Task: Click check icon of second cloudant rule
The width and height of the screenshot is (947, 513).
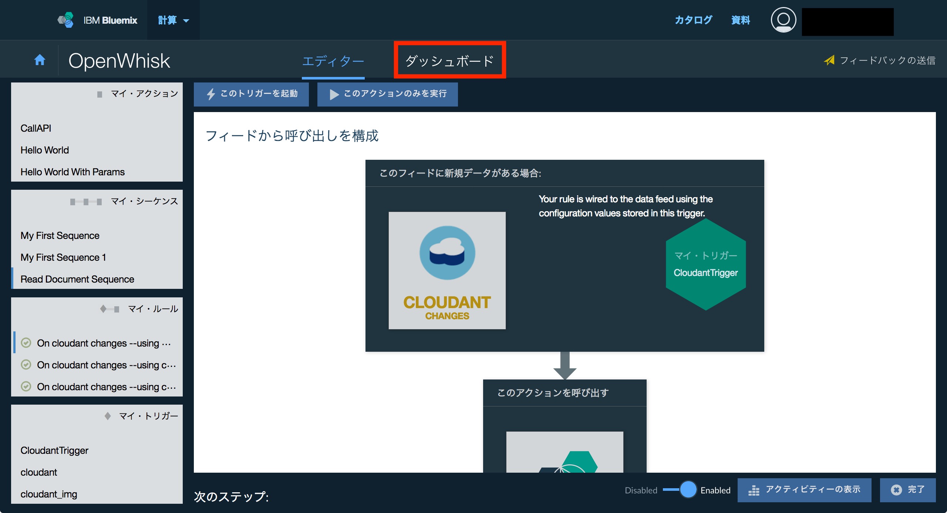Action: tap(26, 365)
